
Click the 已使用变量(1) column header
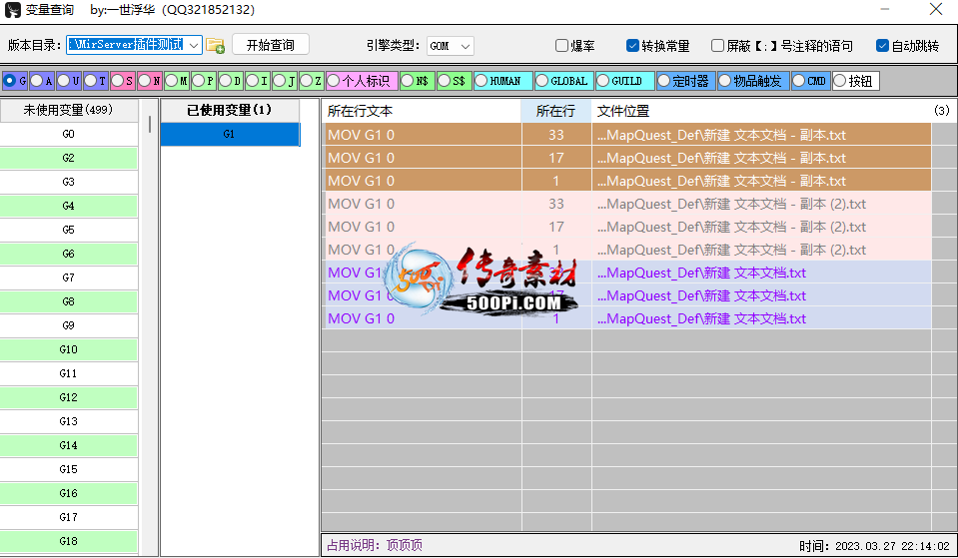pyautogui.click(x=230, y=110)
